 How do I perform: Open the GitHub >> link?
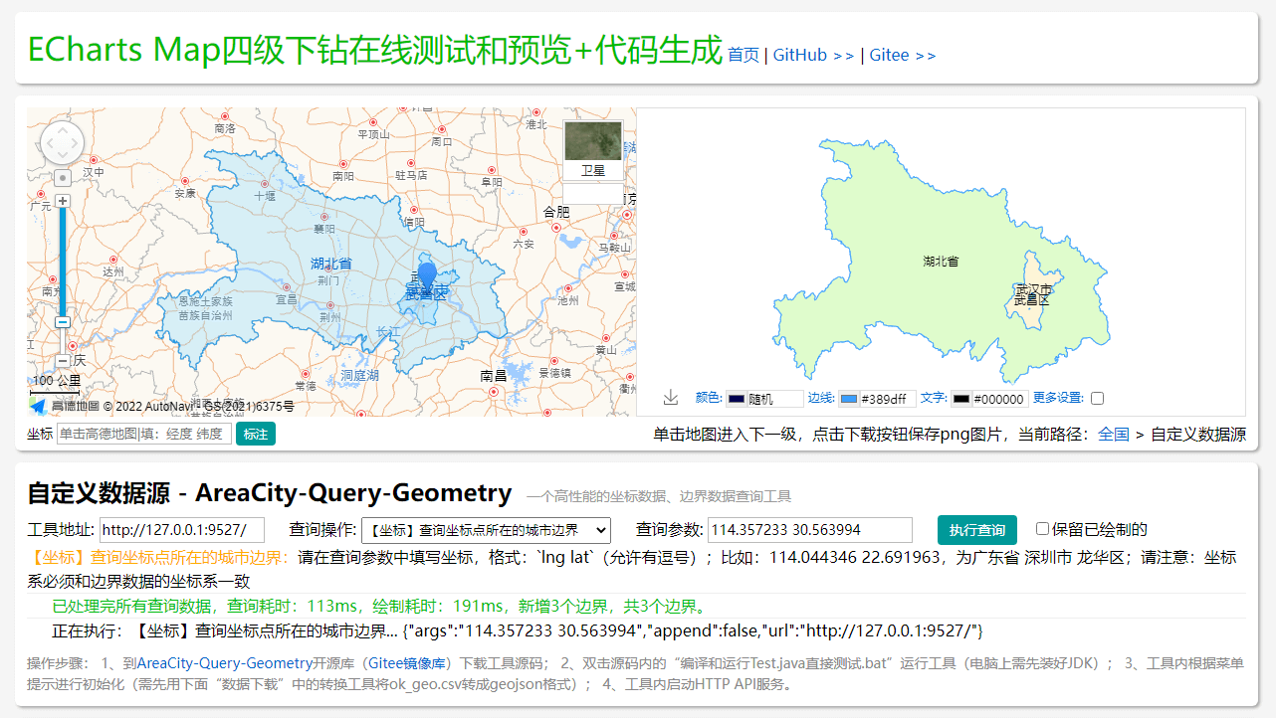813,55
